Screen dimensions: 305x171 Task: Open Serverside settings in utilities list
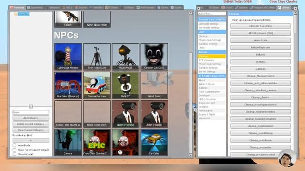[212, 28]
